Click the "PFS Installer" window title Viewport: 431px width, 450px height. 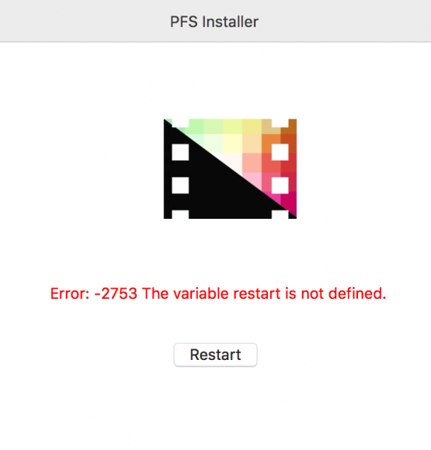[214, 22]
